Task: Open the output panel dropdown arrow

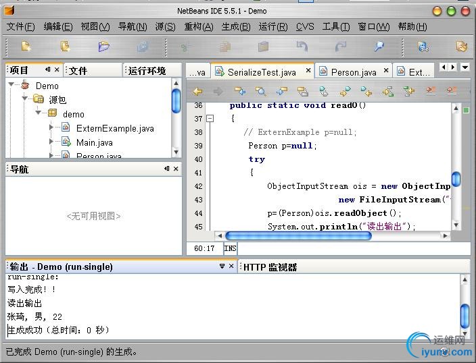Action: (x=222, y=266)
